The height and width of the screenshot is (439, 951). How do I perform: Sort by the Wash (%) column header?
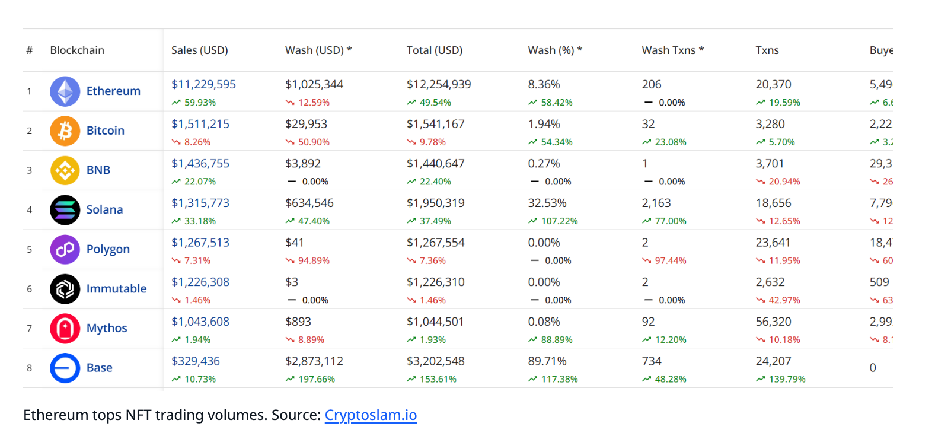click(555, 50)
